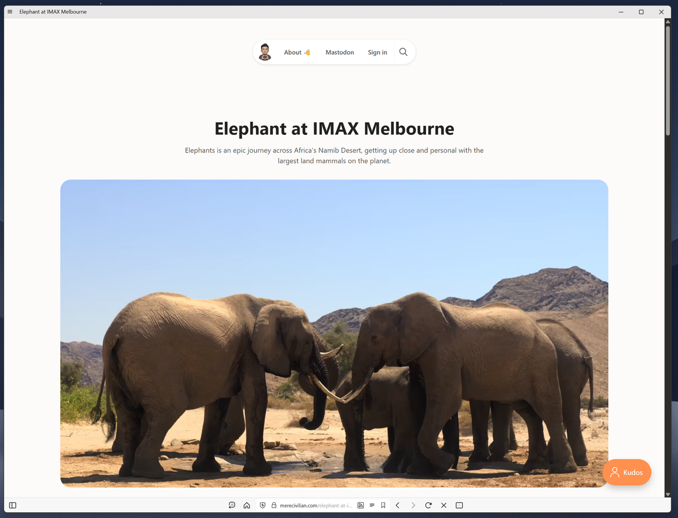Reload the current page
Viewport: 678px width, 518px height.
[x=428, y=505]
